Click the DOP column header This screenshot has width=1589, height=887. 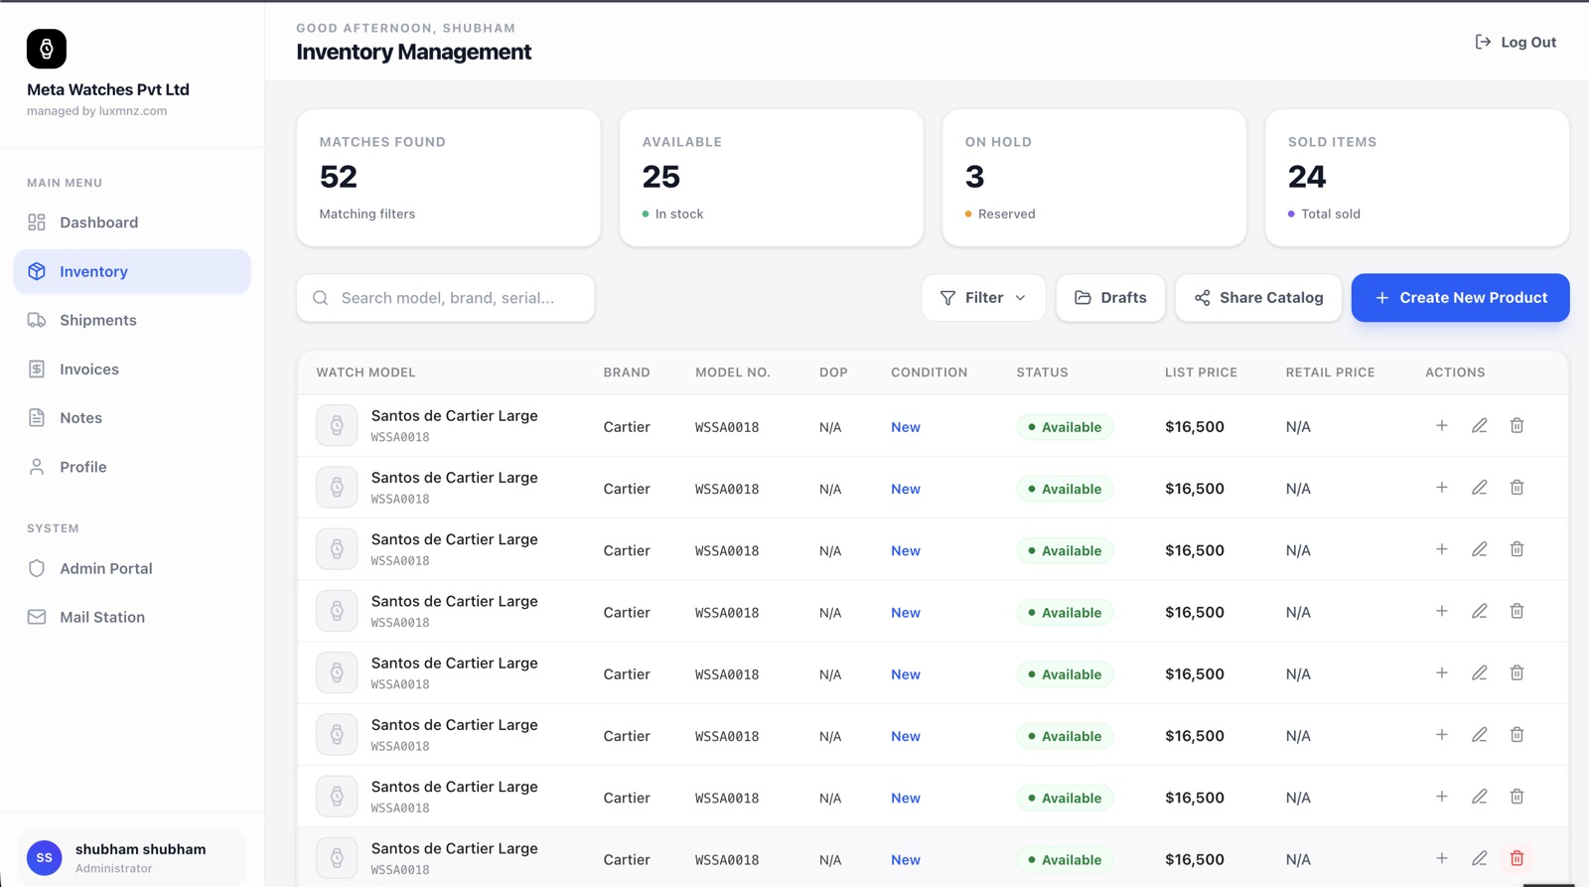click(833, 372)
